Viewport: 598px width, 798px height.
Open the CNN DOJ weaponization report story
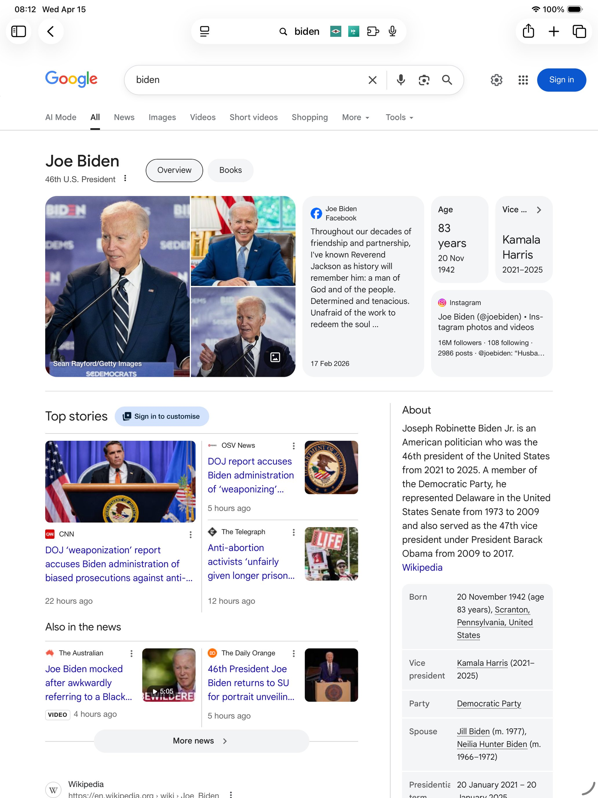[119, 564]
